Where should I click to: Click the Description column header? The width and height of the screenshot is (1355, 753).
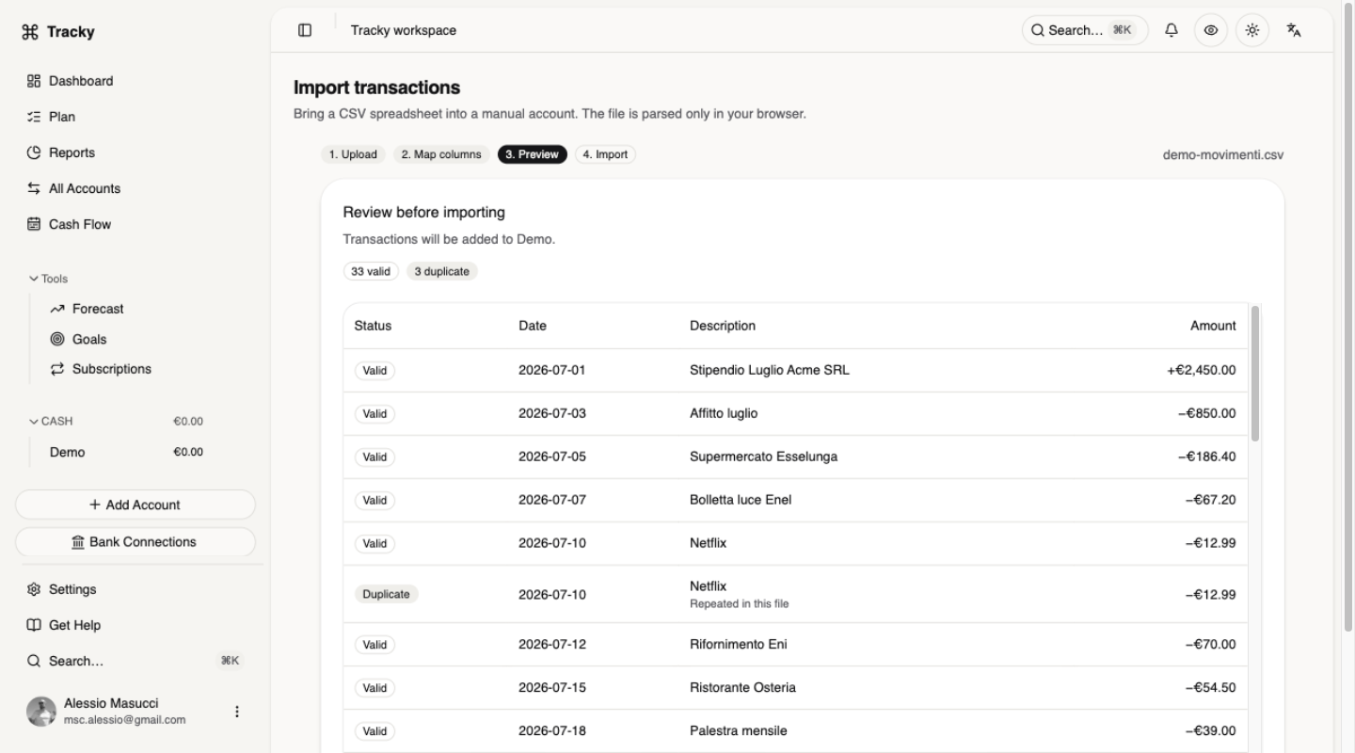pos(723,326)
